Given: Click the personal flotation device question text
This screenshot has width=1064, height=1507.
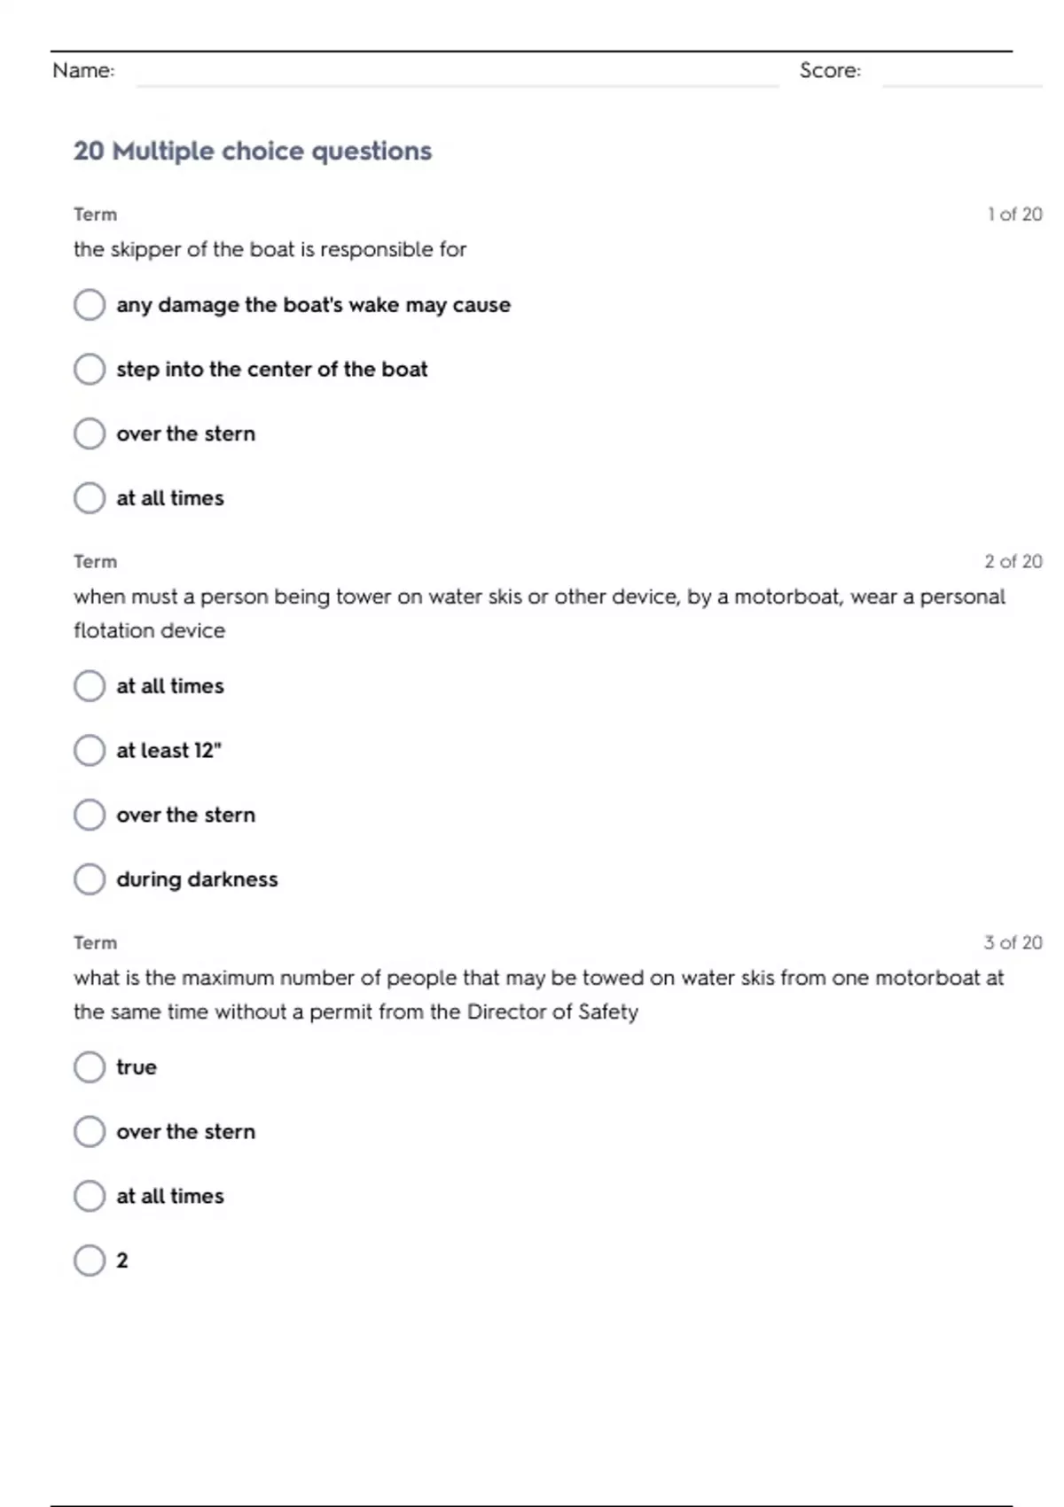Looking at the screenshot, I should [538, 613].
